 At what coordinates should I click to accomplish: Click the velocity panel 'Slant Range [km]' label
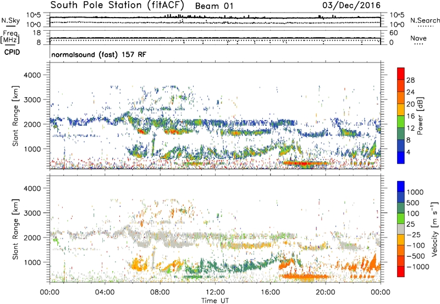pos(15,229)
